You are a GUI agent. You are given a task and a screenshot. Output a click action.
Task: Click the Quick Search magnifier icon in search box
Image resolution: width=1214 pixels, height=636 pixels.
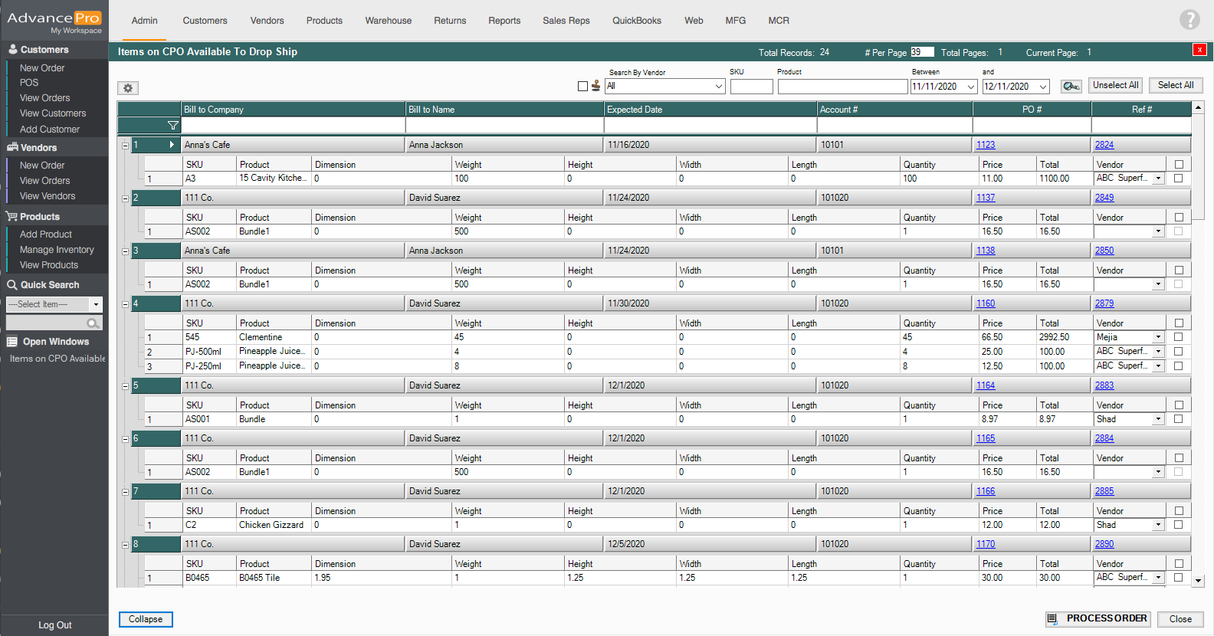[94, 323]
